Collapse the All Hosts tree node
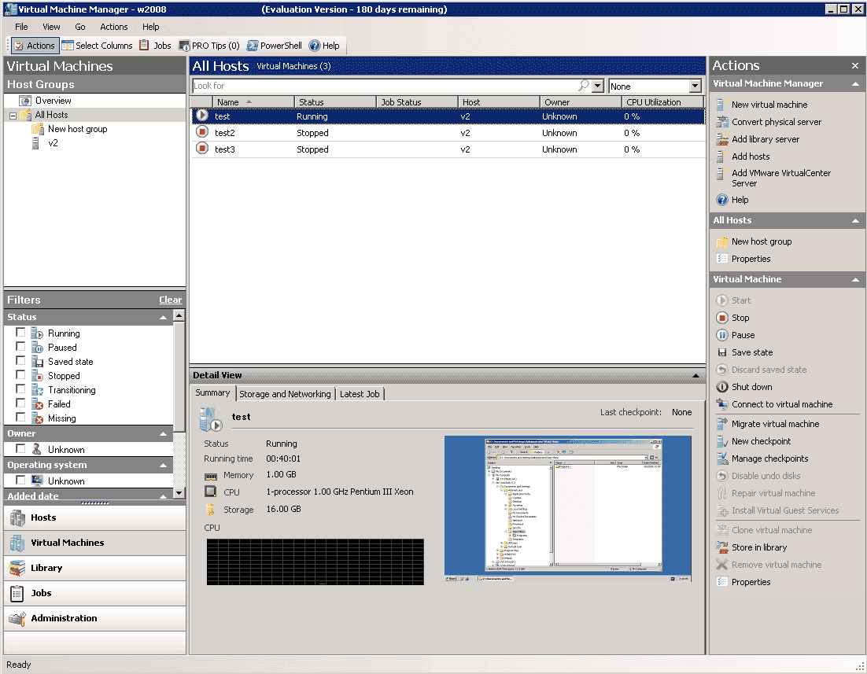867x674 pixels. (13, 116)
